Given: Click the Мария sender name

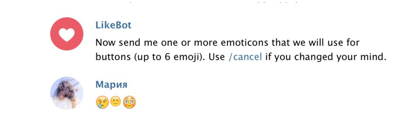Looking at the screenshot, I should pyautogui.click(x=111, y=85).
